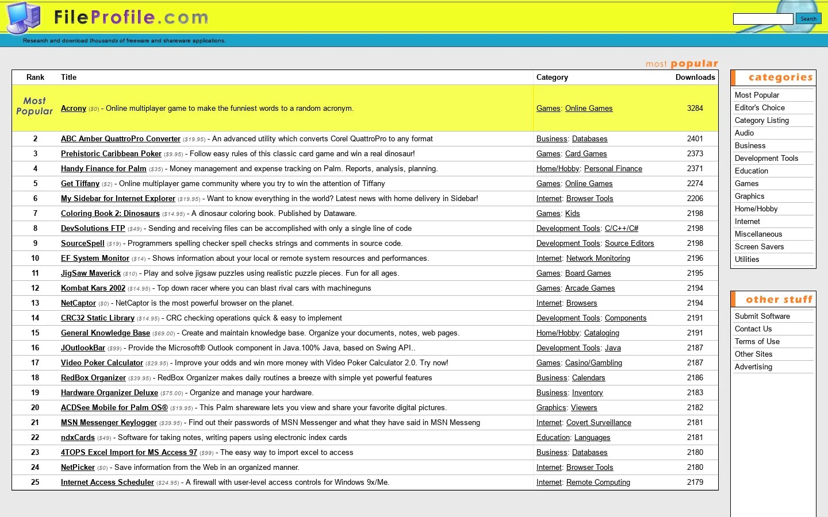Select Utilities category in sidebar
The image size is (828, 517).
pos(747,260)
